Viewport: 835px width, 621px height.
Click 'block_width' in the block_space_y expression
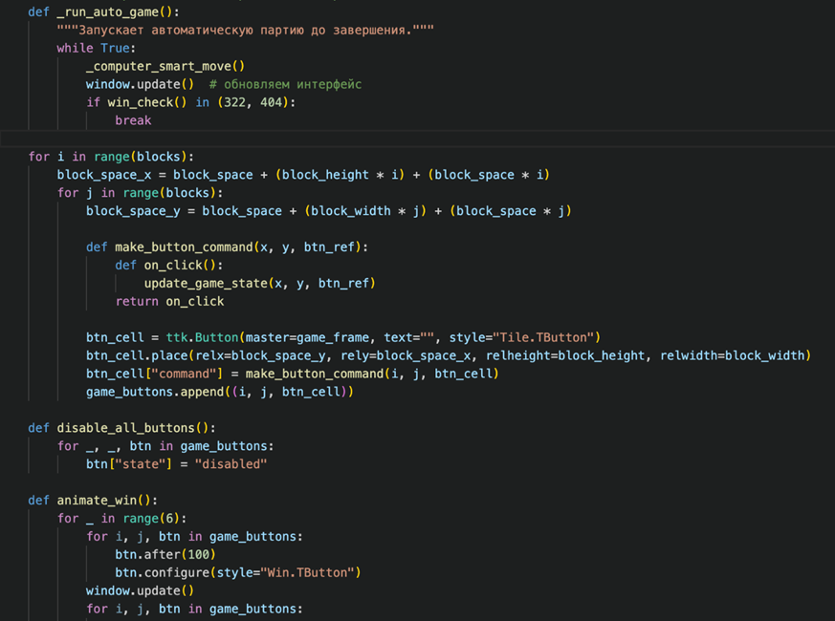(351, 211)
